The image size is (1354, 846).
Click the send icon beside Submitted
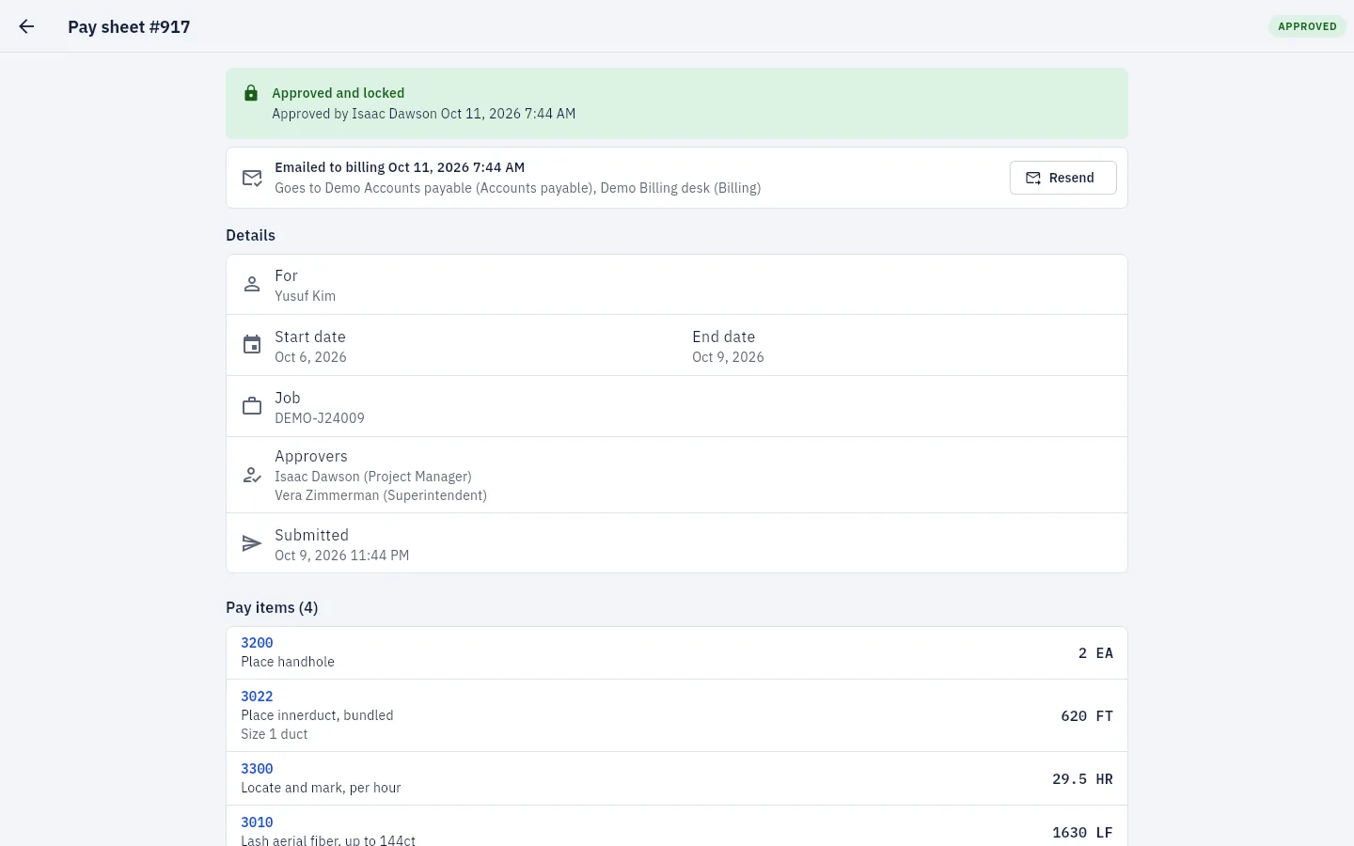pos(252,543)
